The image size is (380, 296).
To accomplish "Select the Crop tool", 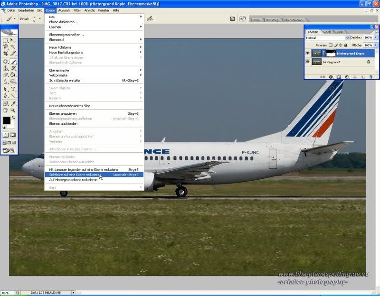I will point(5,53).
